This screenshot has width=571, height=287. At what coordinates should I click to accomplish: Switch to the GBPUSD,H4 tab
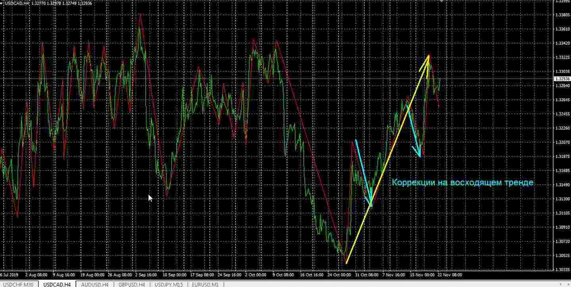click(x=132, y=284)
